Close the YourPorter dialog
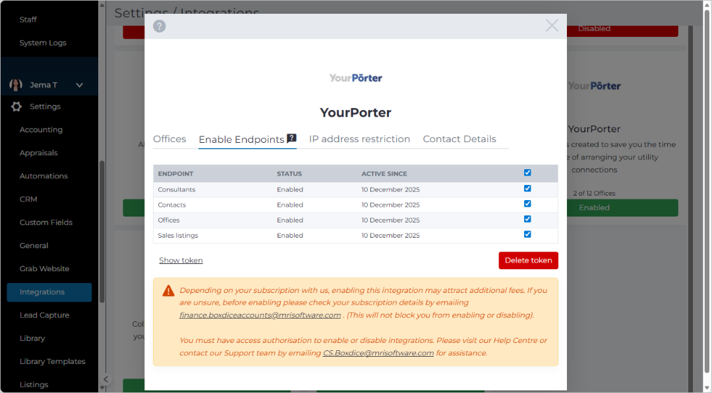The width and height of the screenshot is (712, 393). tap(552, 26)
